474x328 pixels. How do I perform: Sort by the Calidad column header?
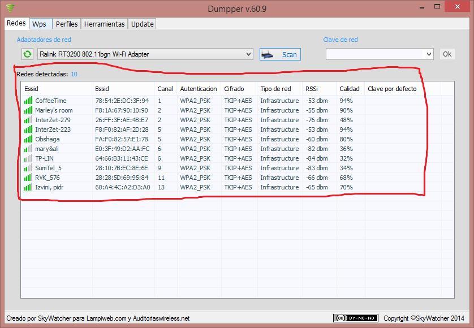point(350,89)
